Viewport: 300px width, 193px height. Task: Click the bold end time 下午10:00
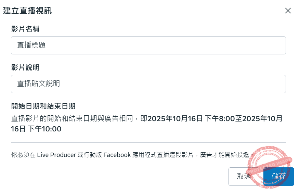pyautogui.click(x=44, y=129)
